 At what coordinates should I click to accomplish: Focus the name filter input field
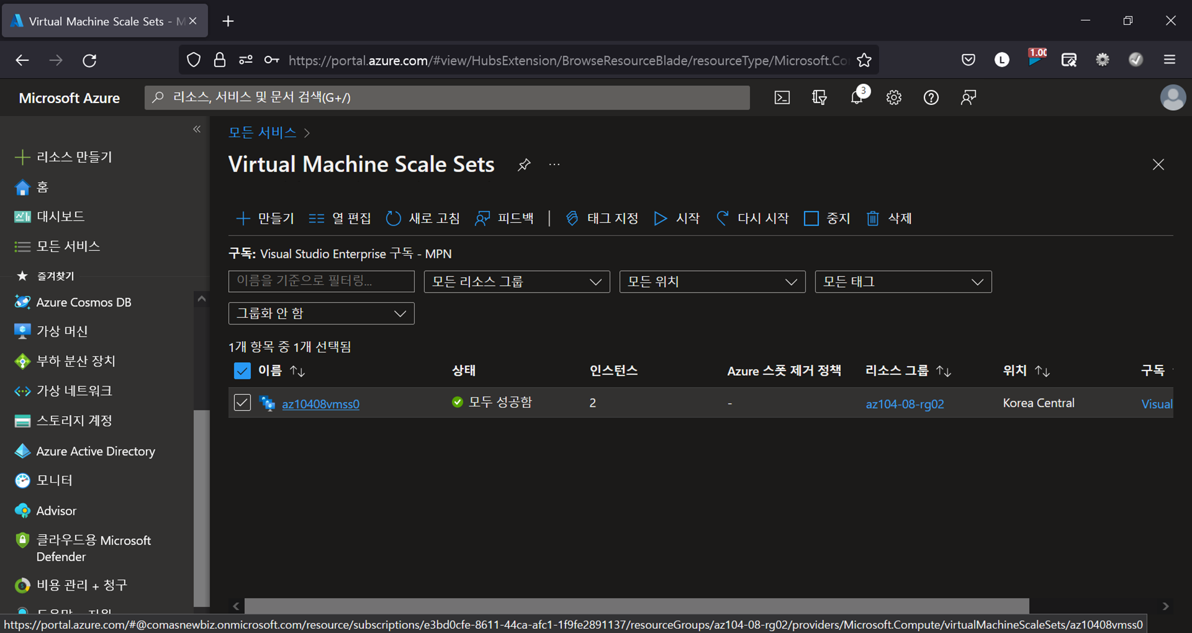pos(321,281)
